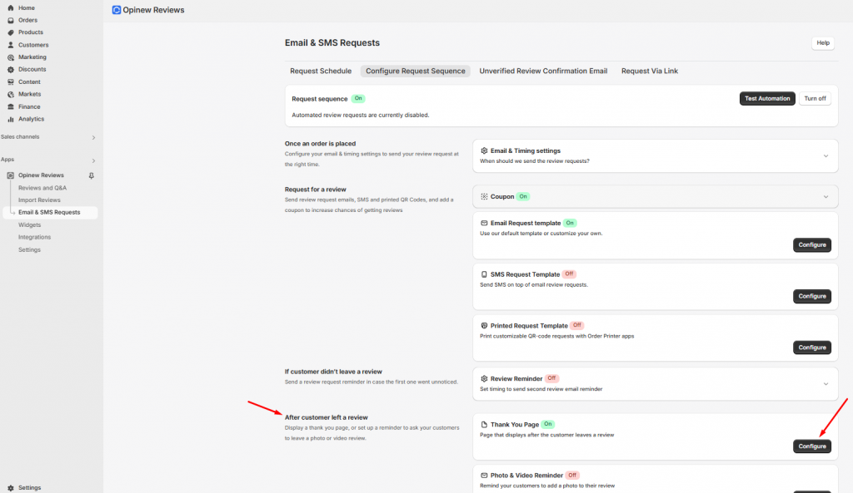Viewport: 853px width, 493px height.
Task: Click the Discounts icon in sidebar
Action: [x=10, y=70]
